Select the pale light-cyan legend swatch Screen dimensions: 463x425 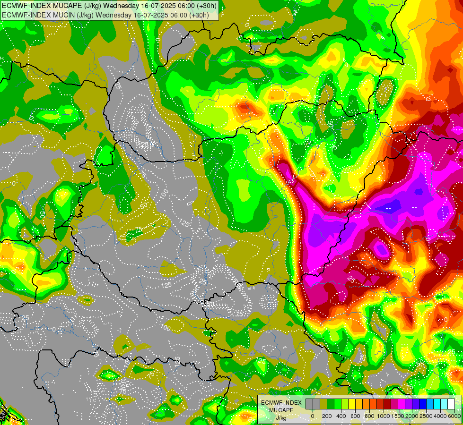click(x=445, y=404)
